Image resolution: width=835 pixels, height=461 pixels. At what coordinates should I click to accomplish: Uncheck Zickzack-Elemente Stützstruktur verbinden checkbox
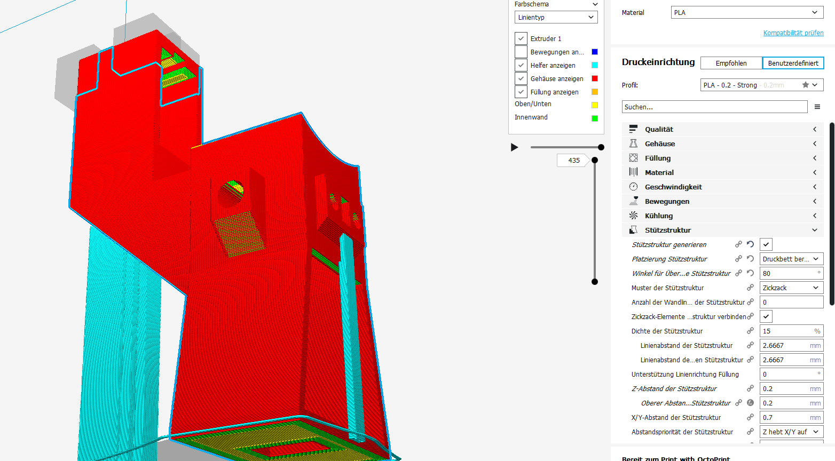click(766, 316)
